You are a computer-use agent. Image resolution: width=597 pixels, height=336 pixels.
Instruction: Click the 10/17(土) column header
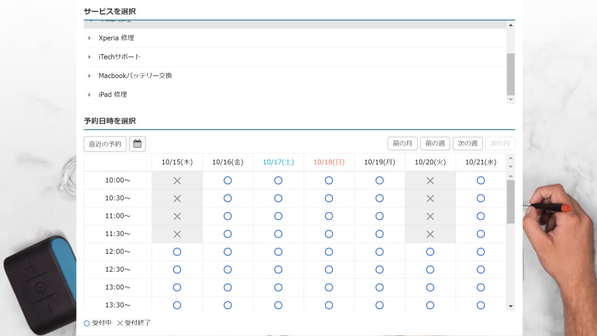(x=278, y=162)
